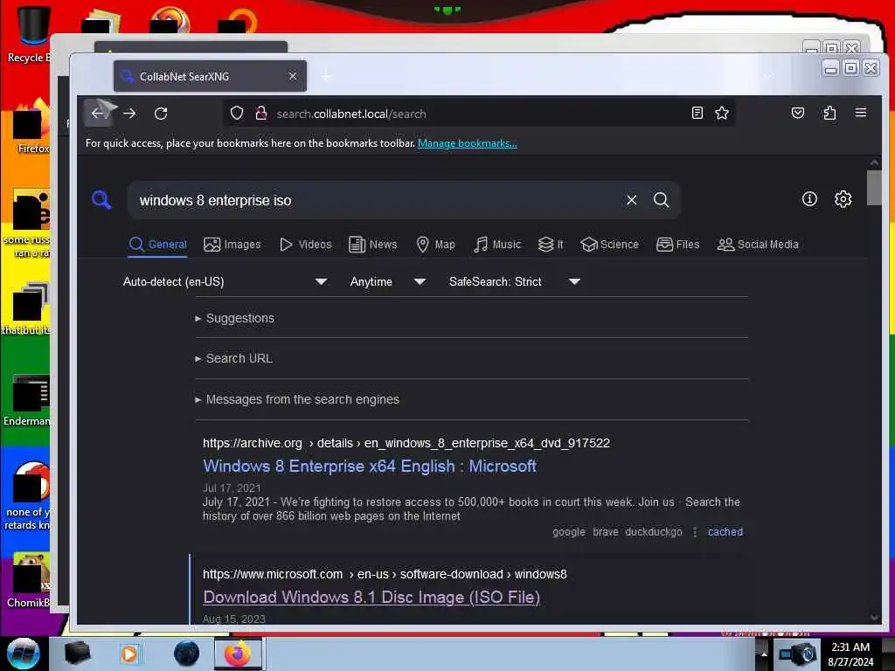
Task: Open the SearXNG about info icon
Action: (x=809, y=198)
